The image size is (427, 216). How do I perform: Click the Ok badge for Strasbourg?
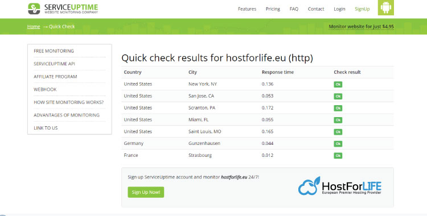click(338, 156)
